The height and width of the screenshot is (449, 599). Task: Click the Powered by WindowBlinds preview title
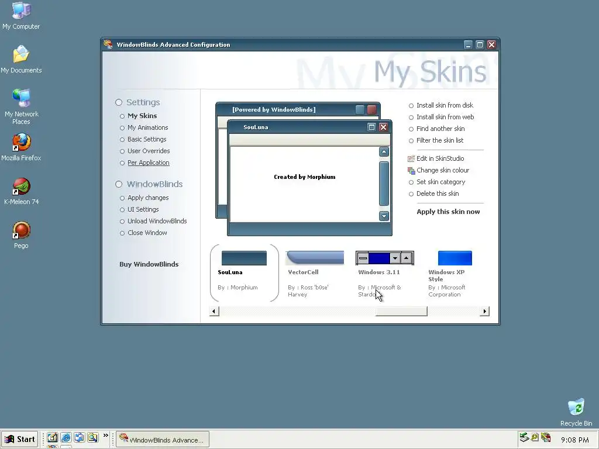274,109
